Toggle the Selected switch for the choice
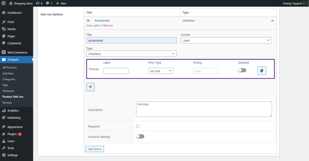 242,70
